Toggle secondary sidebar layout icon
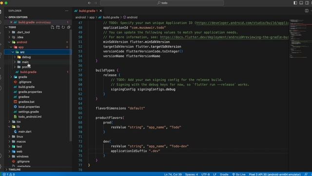The image size is (312, 176). [x=307, y=3]
